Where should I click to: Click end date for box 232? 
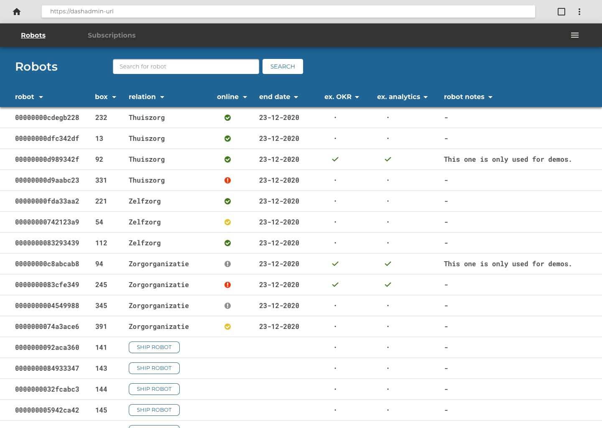point(279,117)
